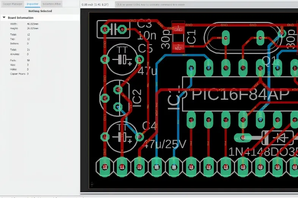Select the Height label in Board Information
This screenshot has width=298, height=198.
coord(14,28)
